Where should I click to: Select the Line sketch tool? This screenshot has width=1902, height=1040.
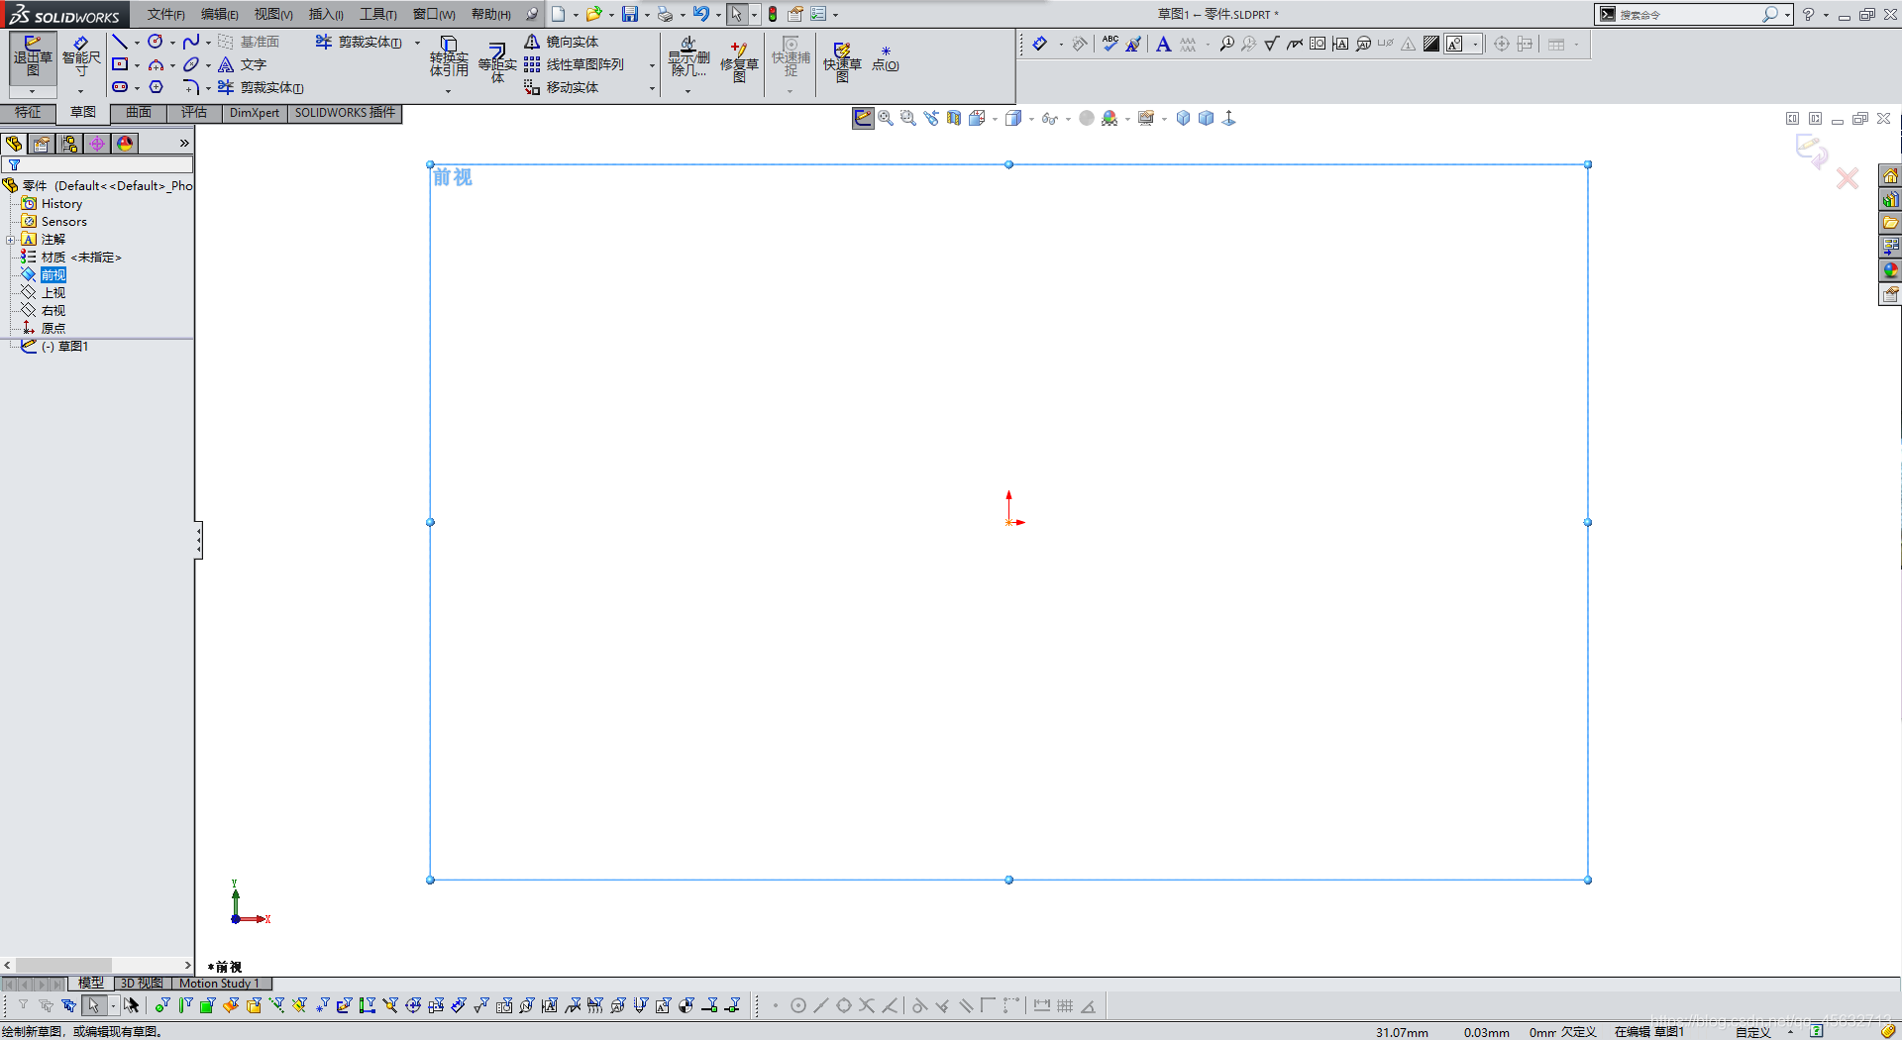120,42
